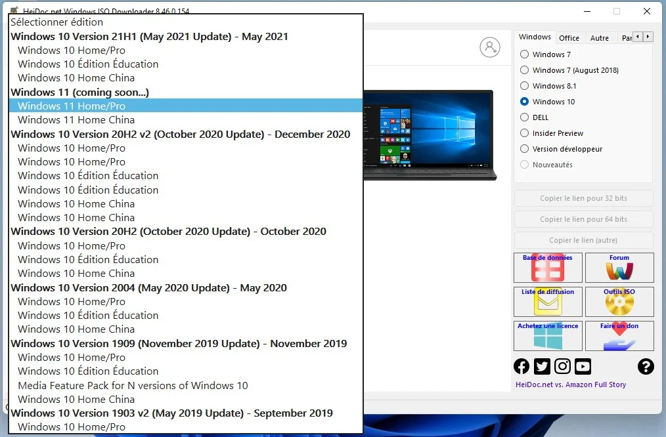
Task: Click the tab scroll left arrow
Action: [x=638, y=37]
